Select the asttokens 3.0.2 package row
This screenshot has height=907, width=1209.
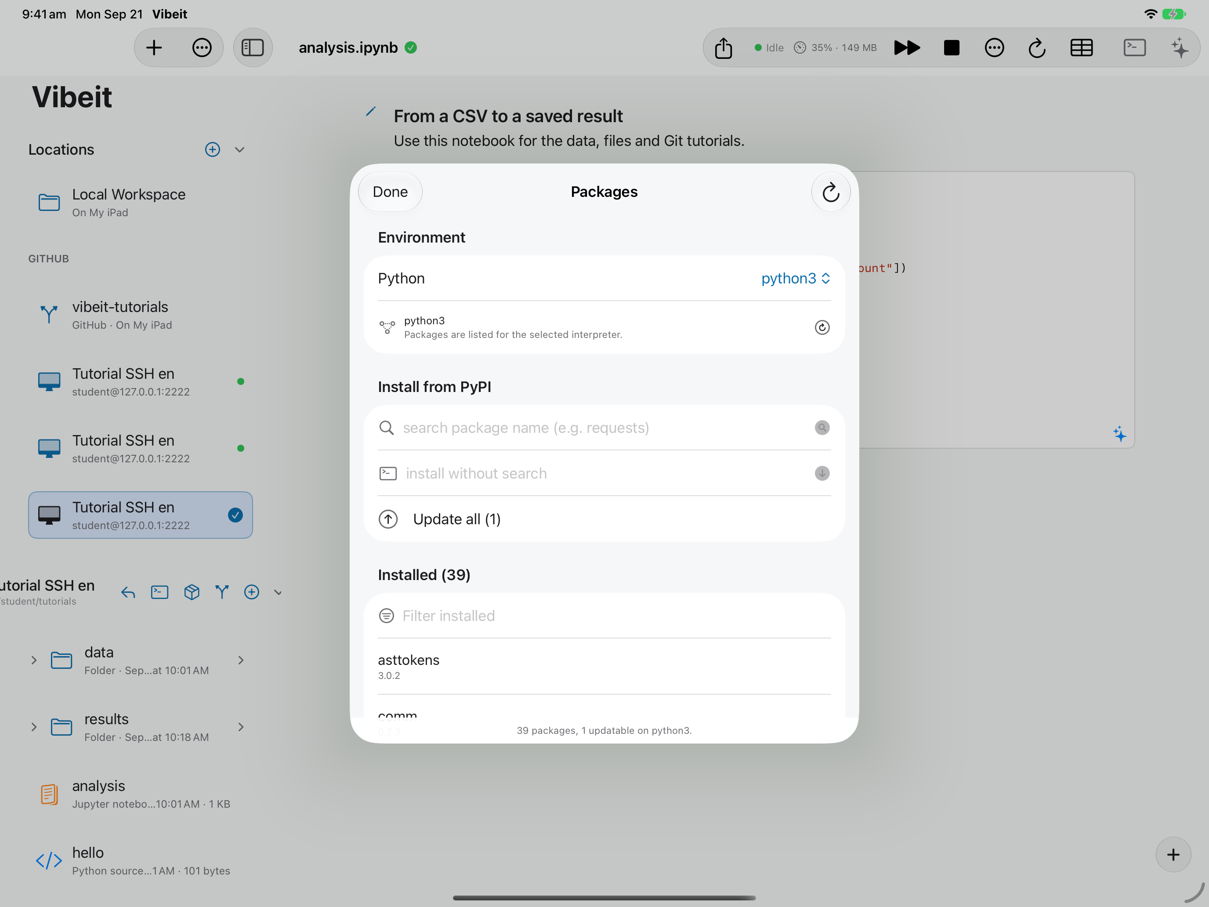[604, 667]
